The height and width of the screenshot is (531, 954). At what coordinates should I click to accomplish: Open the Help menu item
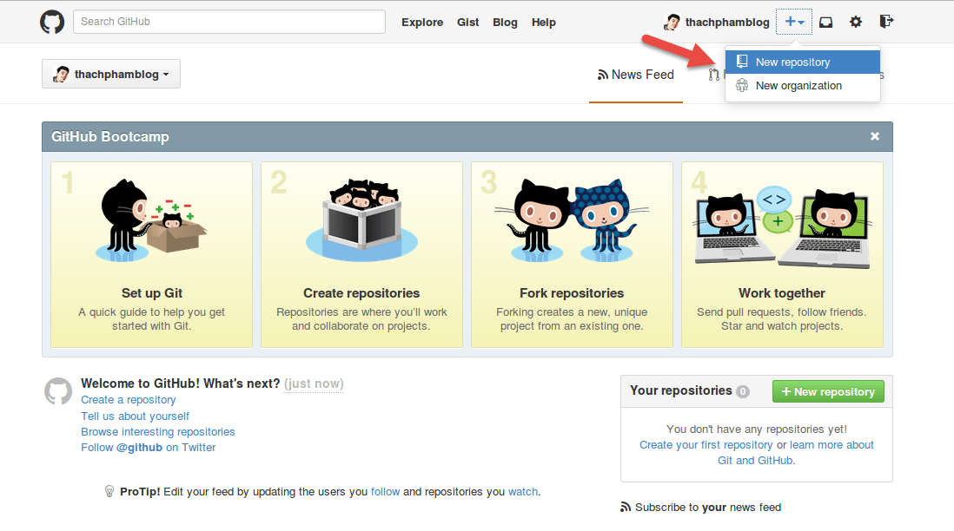click(543, 23)
